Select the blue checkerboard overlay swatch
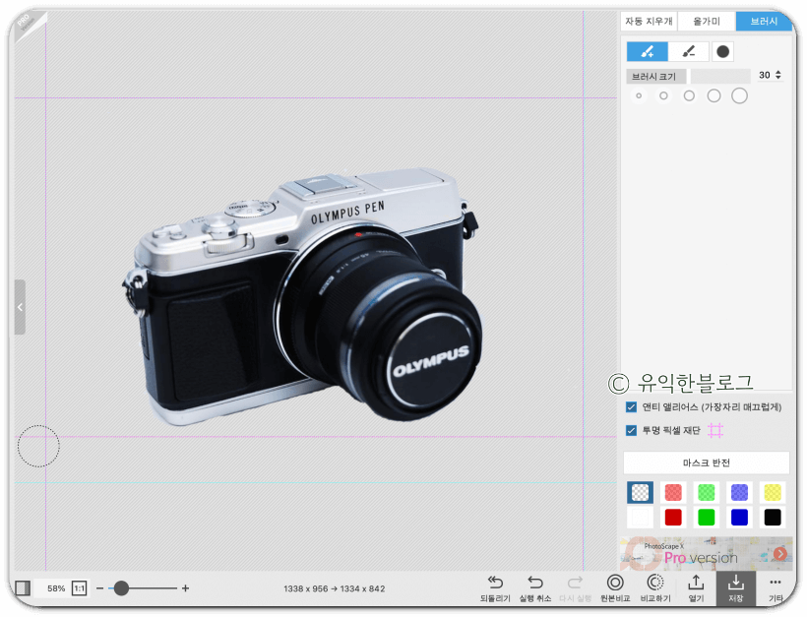This screenshot has height=617, width=807. pos(739,492)
